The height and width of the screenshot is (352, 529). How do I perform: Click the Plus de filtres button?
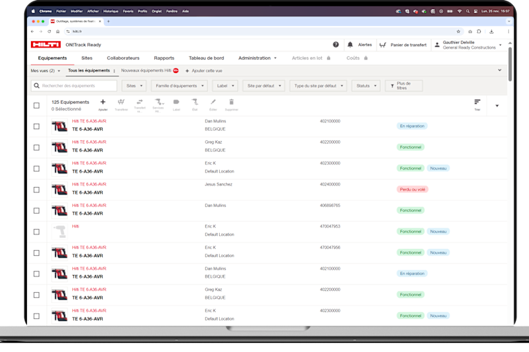pos(404,86)
